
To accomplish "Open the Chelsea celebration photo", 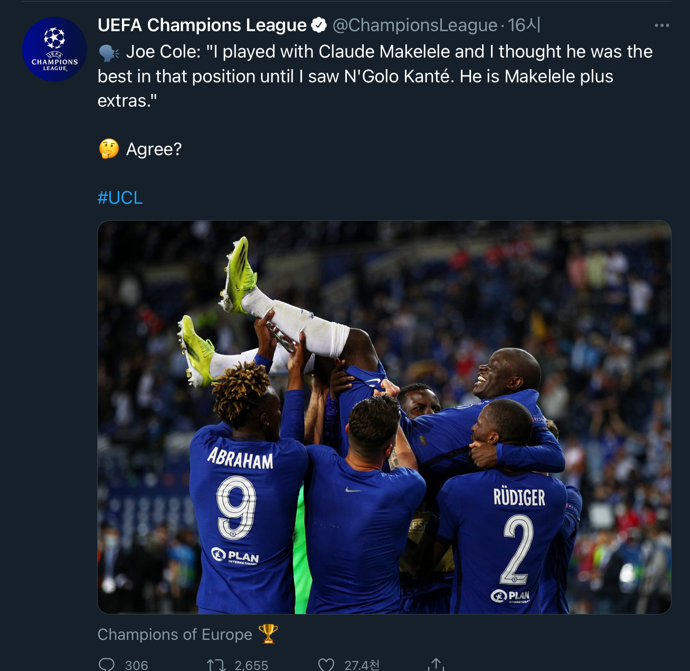I will (x=384, y=417).
